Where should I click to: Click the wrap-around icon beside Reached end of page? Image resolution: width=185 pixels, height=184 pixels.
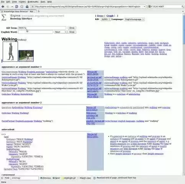[95, 178]
